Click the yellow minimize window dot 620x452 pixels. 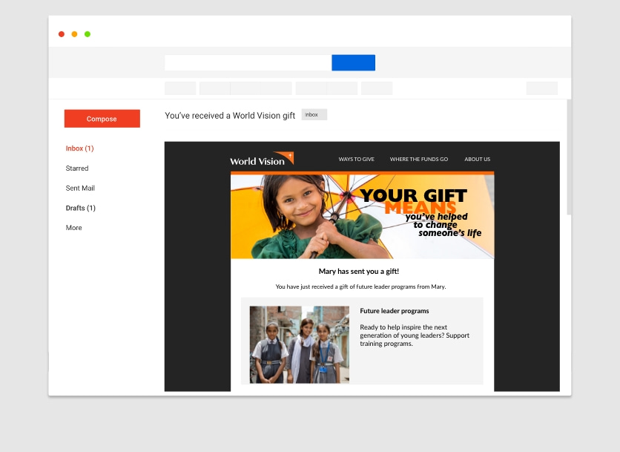tap(74, 34)
